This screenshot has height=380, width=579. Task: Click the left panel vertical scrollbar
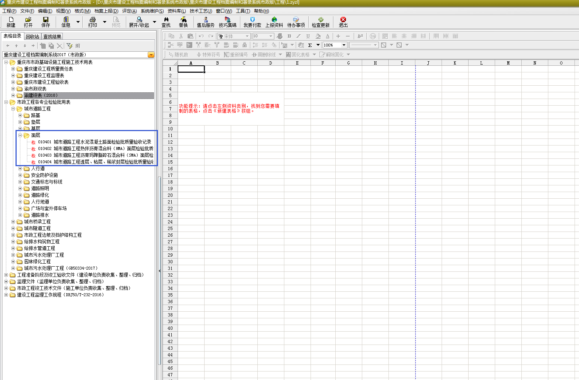[x=160, y=270]
